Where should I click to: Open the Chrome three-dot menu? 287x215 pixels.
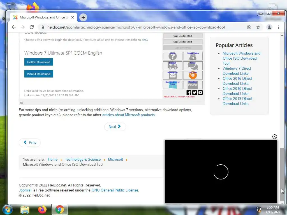278,27
